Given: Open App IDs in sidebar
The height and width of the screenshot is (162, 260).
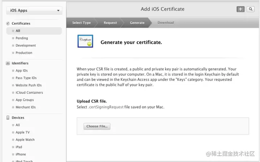Looking at the screenshot, I should coord(22,71).
